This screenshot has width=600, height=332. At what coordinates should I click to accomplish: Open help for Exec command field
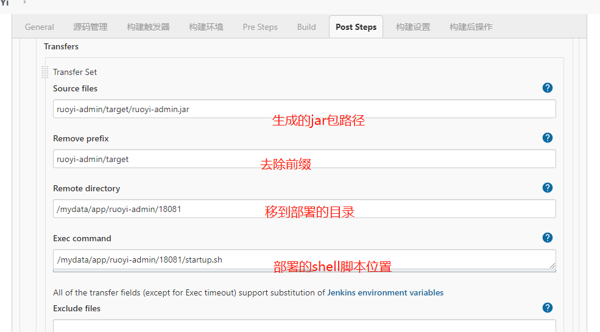tap(547, 238)
